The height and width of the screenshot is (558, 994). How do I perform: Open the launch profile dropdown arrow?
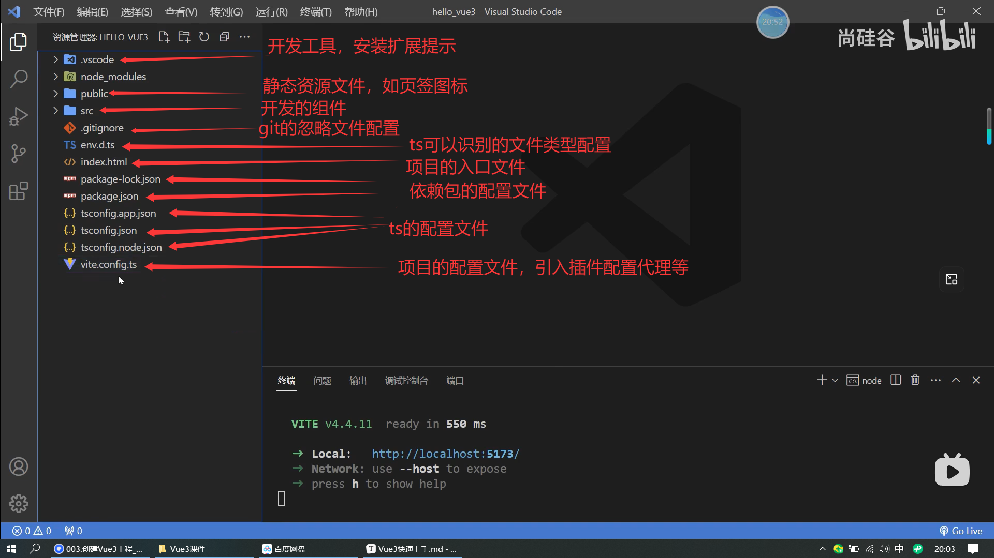click(x=835, y=380)
